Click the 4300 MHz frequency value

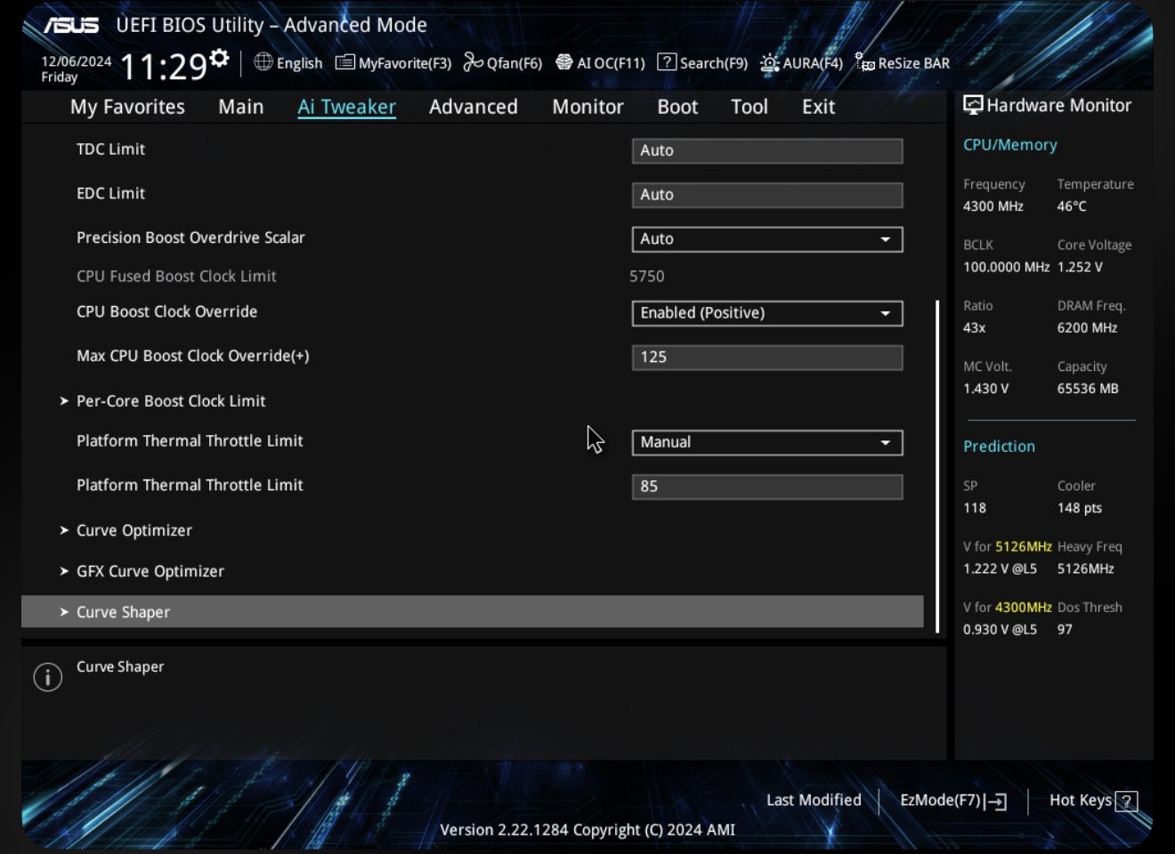tap(993, 206)
